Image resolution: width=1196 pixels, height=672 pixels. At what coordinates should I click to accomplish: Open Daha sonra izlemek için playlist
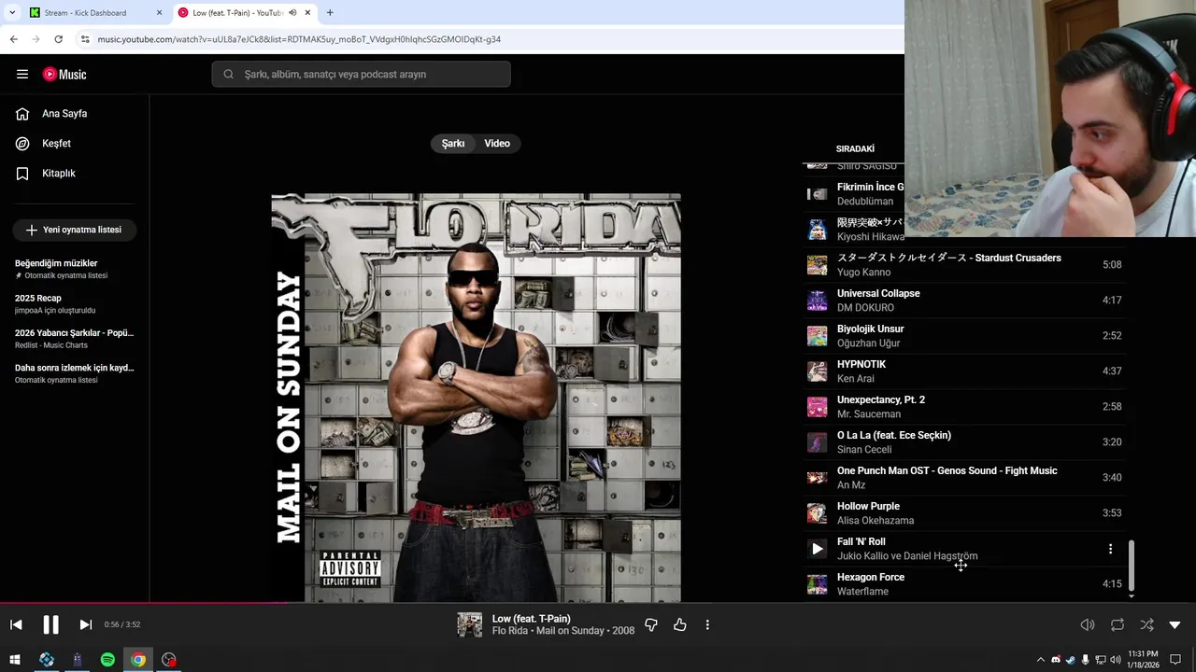[x=75, y=373]
